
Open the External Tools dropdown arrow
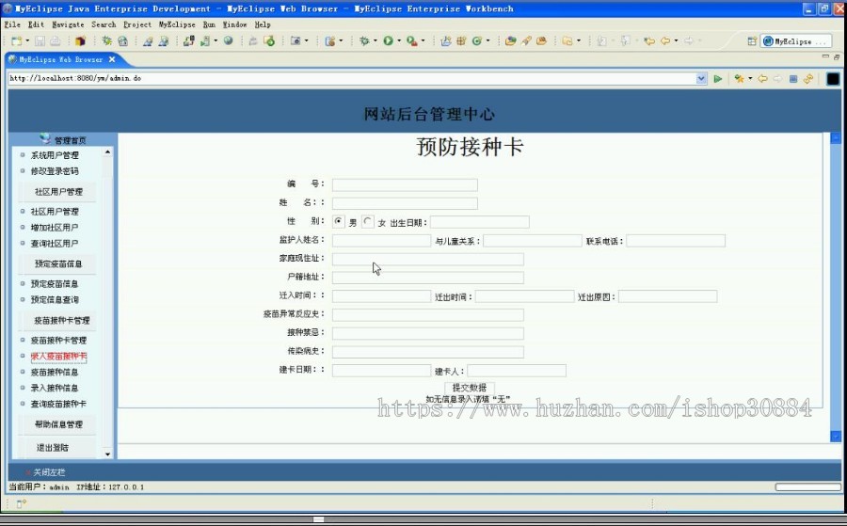[x=423, y=41]
